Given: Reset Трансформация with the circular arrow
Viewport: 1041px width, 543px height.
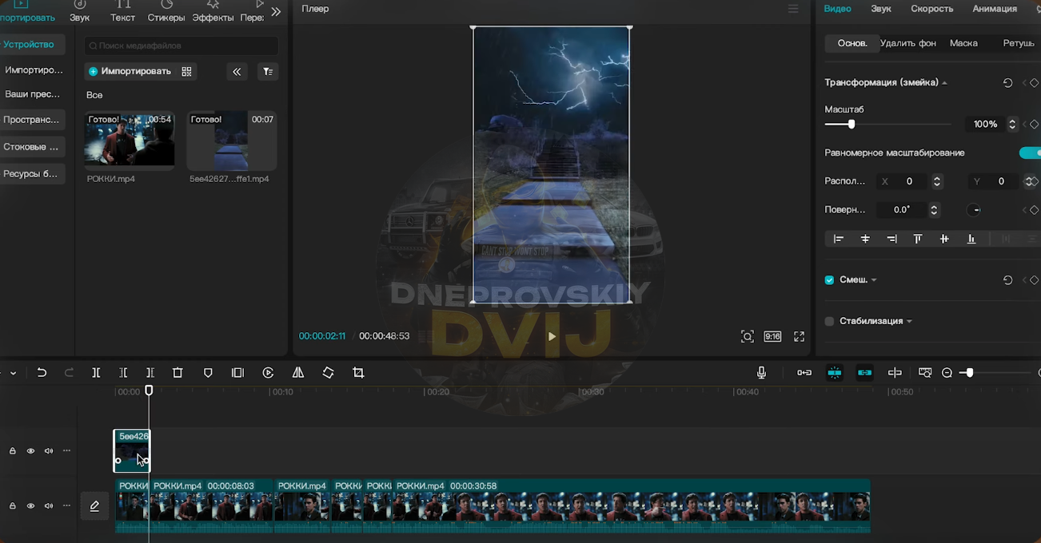Looking at the screenshot, I should pos(1007,83).
